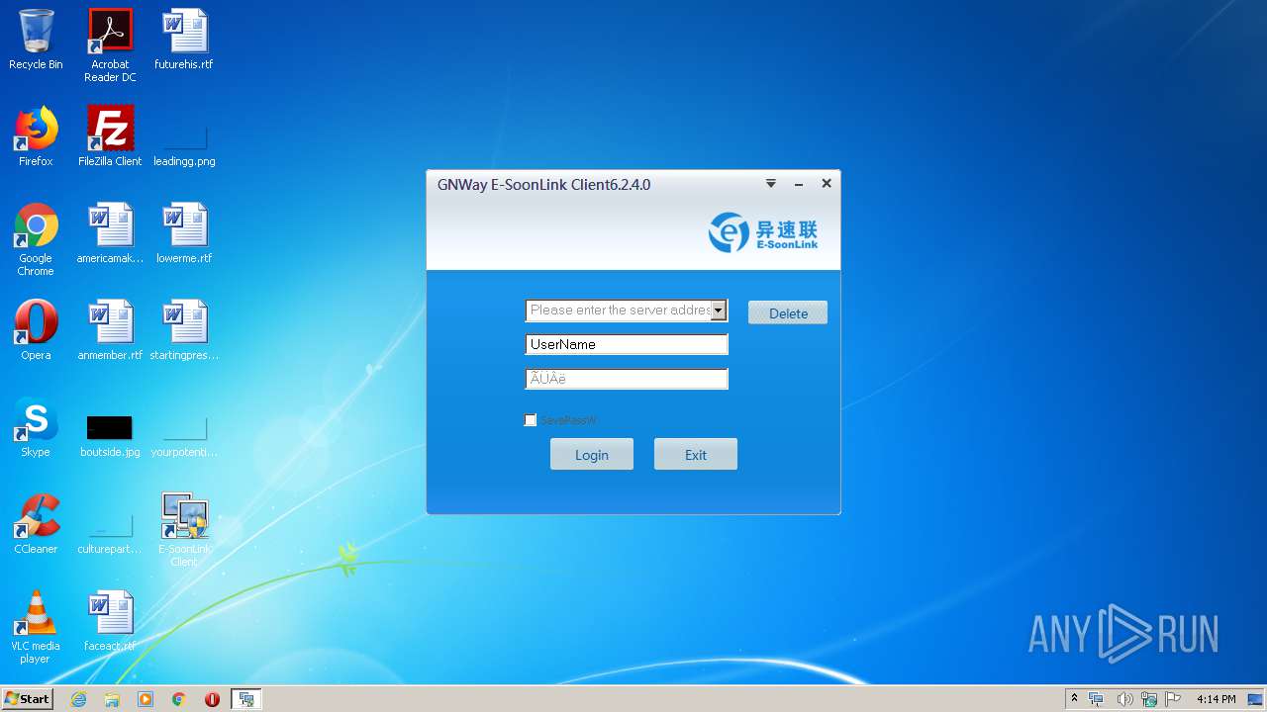The image size is (1267, 712).
Task: Launch Acrobat Reader DC shortcut
Action: point(110,45)
